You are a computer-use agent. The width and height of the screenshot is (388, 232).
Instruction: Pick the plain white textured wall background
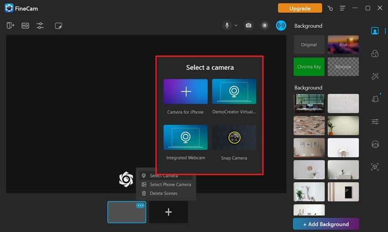pos(343,103)
